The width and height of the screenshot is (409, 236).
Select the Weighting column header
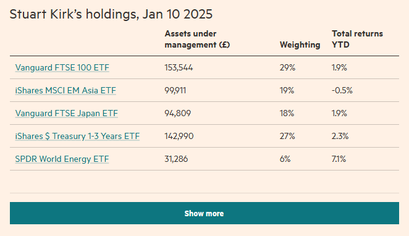click(x=300, y=45)
